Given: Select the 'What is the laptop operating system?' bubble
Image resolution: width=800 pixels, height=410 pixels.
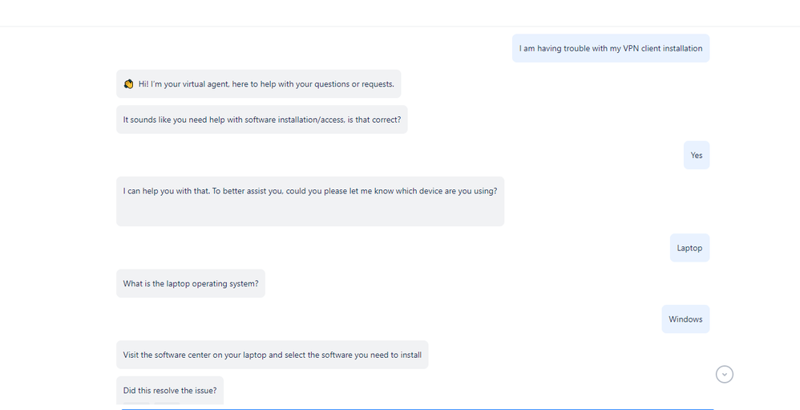Looking at the screenshot, I should click(191, 283).
